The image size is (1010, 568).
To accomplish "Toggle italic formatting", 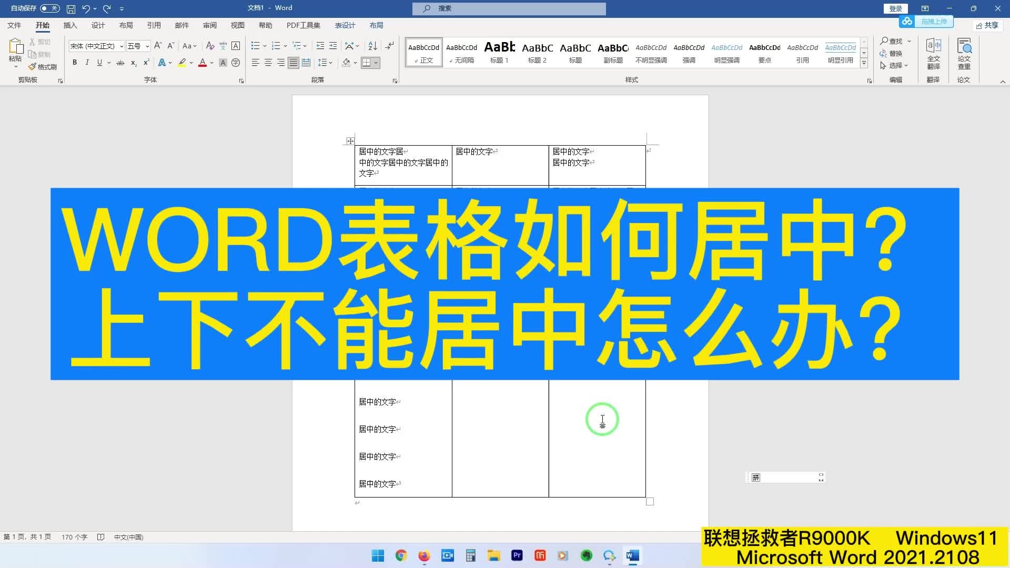I will tap(87, 63).
